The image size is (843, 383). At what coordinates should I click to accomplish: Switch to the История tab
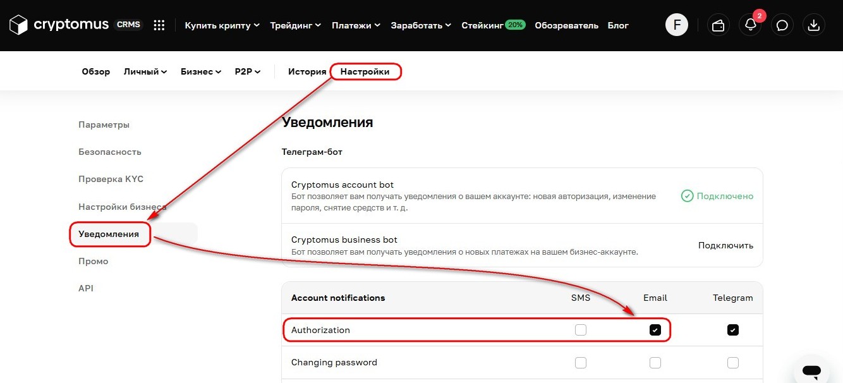(307, 71)
